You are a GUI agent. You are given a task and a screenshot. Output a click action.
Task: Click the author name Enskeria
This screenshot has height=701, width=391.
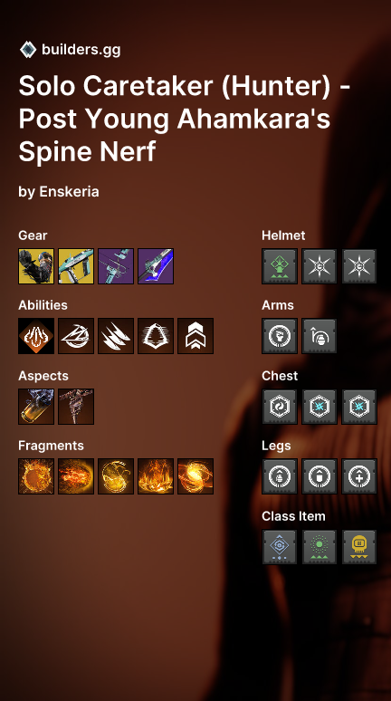(70, 192)
